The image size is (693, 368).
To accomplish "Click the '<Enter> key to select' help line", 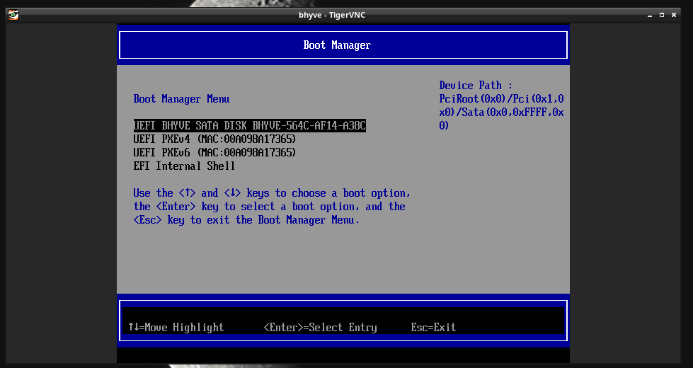I will [x=269, y=207].
